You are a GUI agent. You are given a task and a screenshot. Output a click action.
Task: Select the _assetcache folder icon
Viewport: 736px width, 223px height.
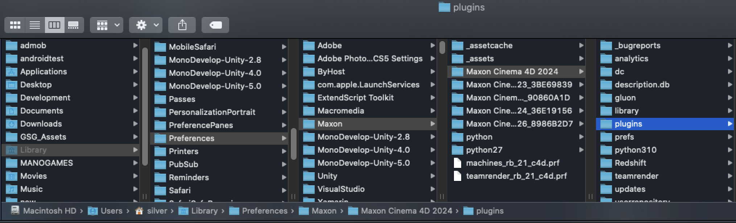click(458, 46)
